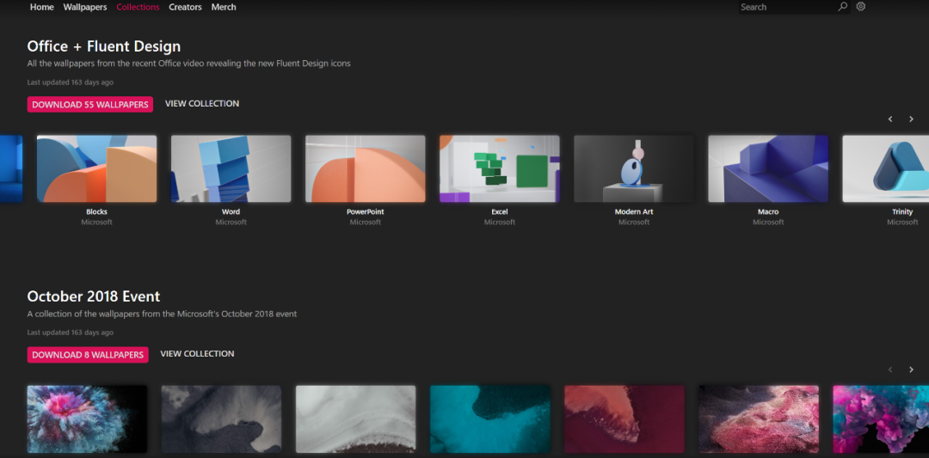
Task: Open the Home page
Action: tap(41, 7)
